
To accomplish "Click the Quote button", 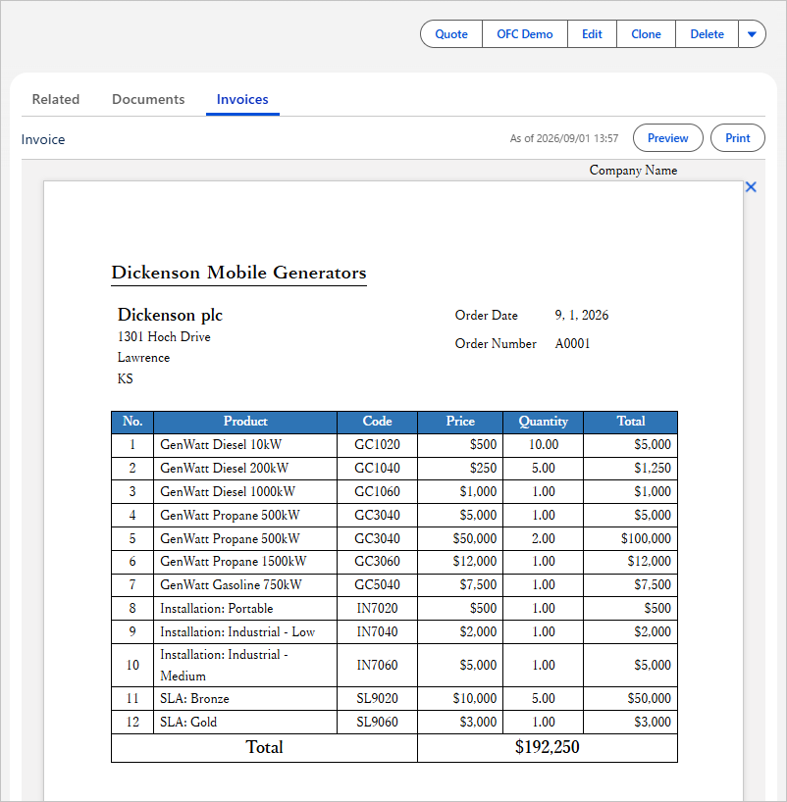I will pos(451,34).
